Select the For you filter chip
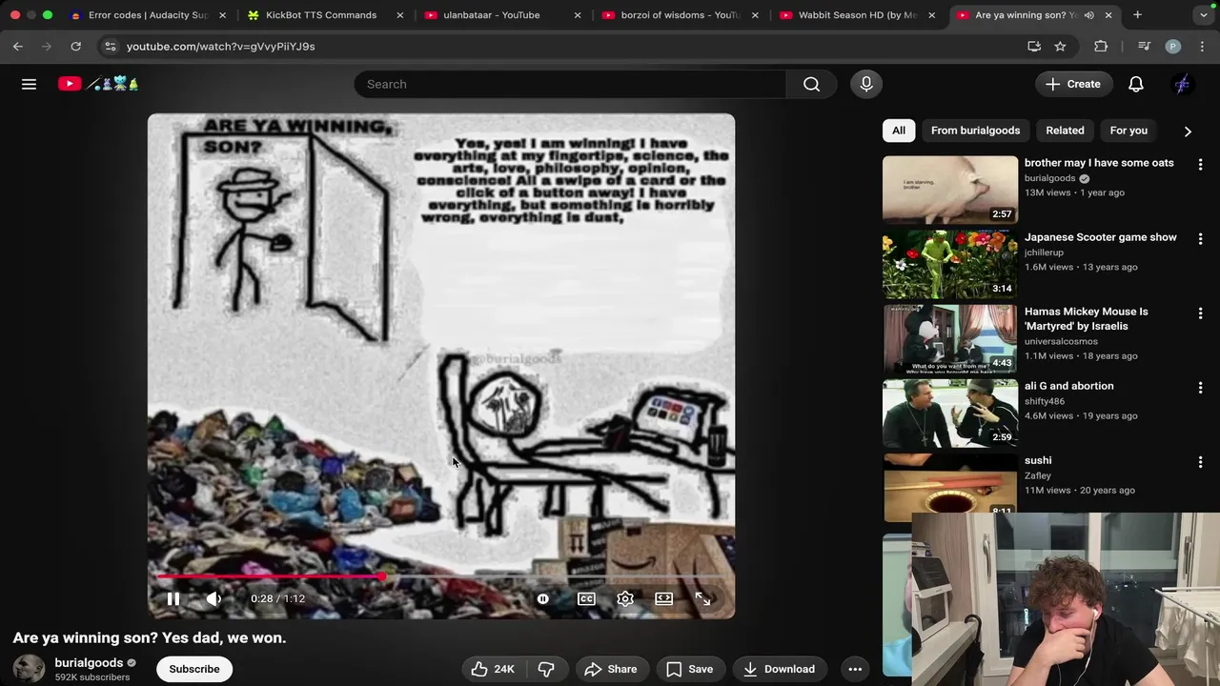This screenshot has width=1220, height=686. click(x=1128, y=131)
